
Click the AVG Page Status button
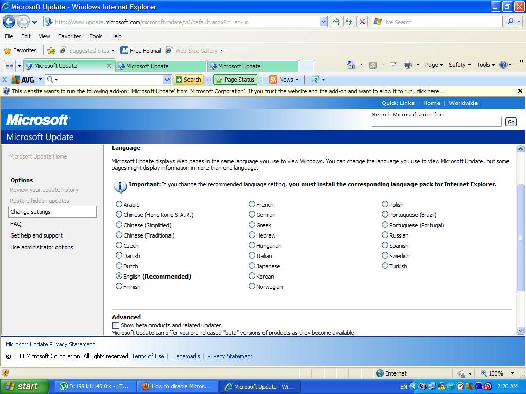coord(235,80)
